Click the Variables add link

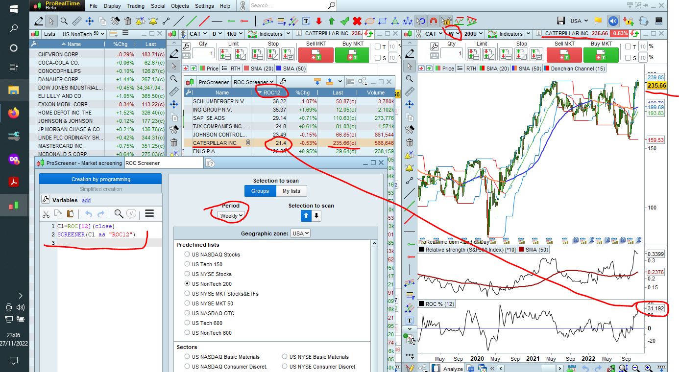pos(86,200)
